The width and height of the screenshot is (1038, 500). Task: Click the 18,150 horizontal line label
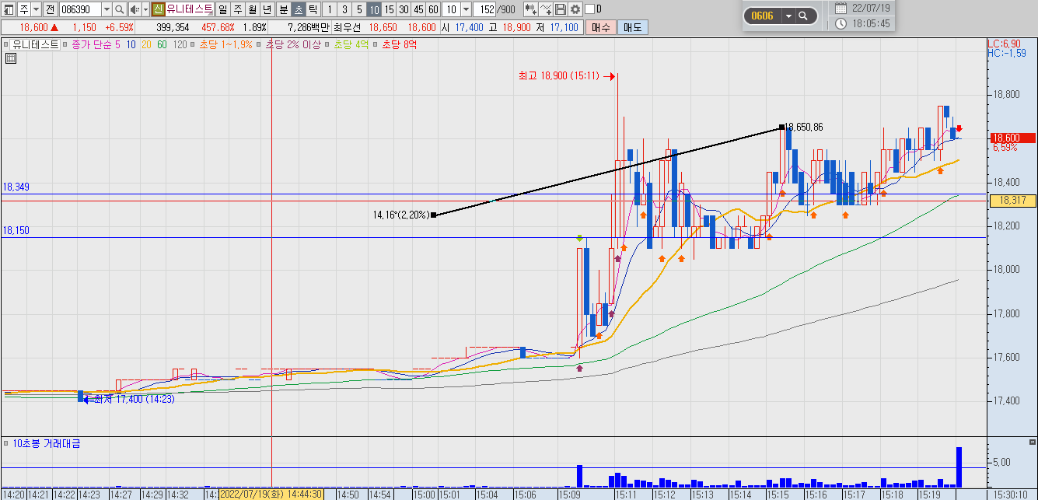[x=15, y=231]
